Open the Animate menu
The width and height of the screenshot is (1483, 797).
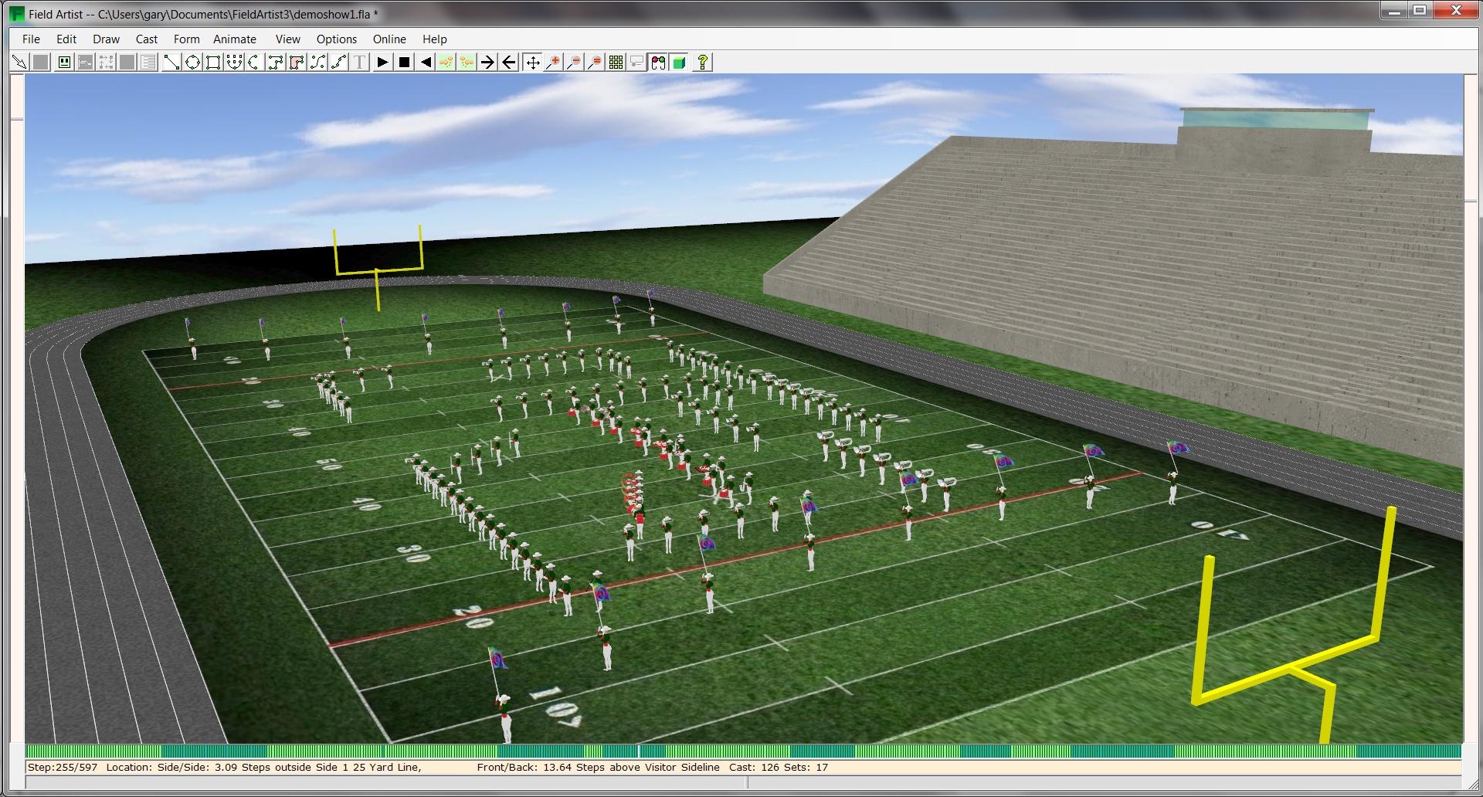pyautogui.click(x=235, y=39)
